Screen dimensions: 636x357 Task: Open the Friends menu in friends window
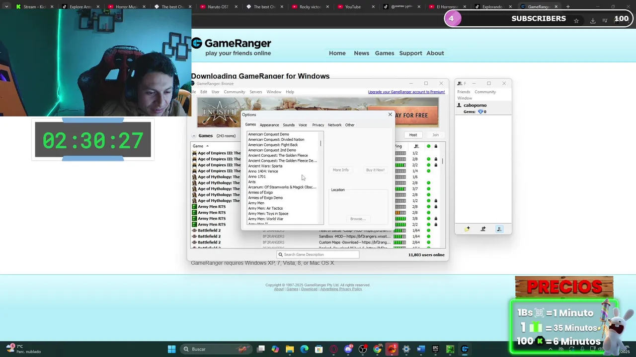pos(464,92)
